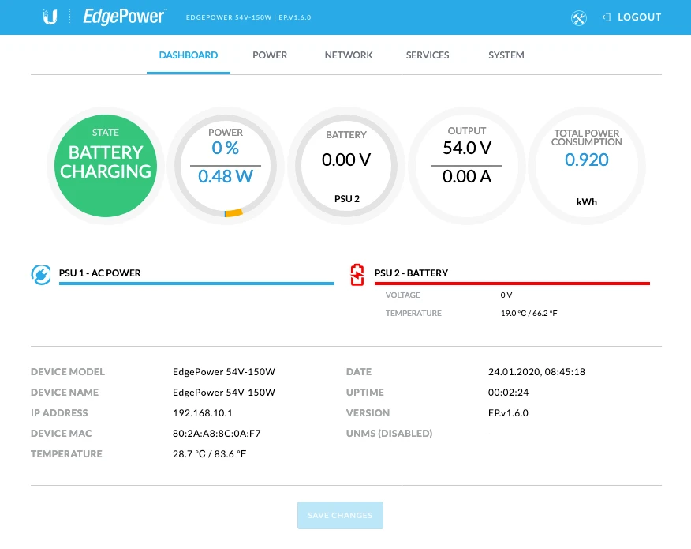Click the Ubiquiti logo icon
The width and height of the screenshot is (691, 549).
tap(50, 17)
